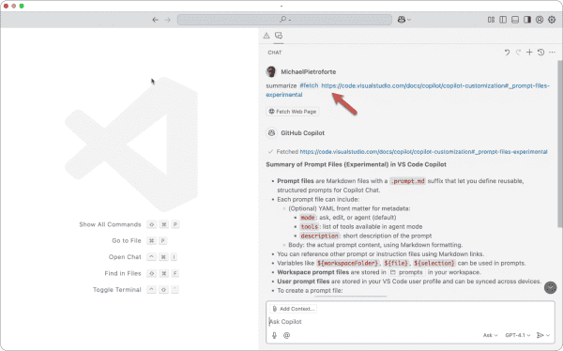Image resolution: width=563 pixels, height=351 pixels.
Task: Click the scroll-down button in chat
Action: [x=550, y=287]
